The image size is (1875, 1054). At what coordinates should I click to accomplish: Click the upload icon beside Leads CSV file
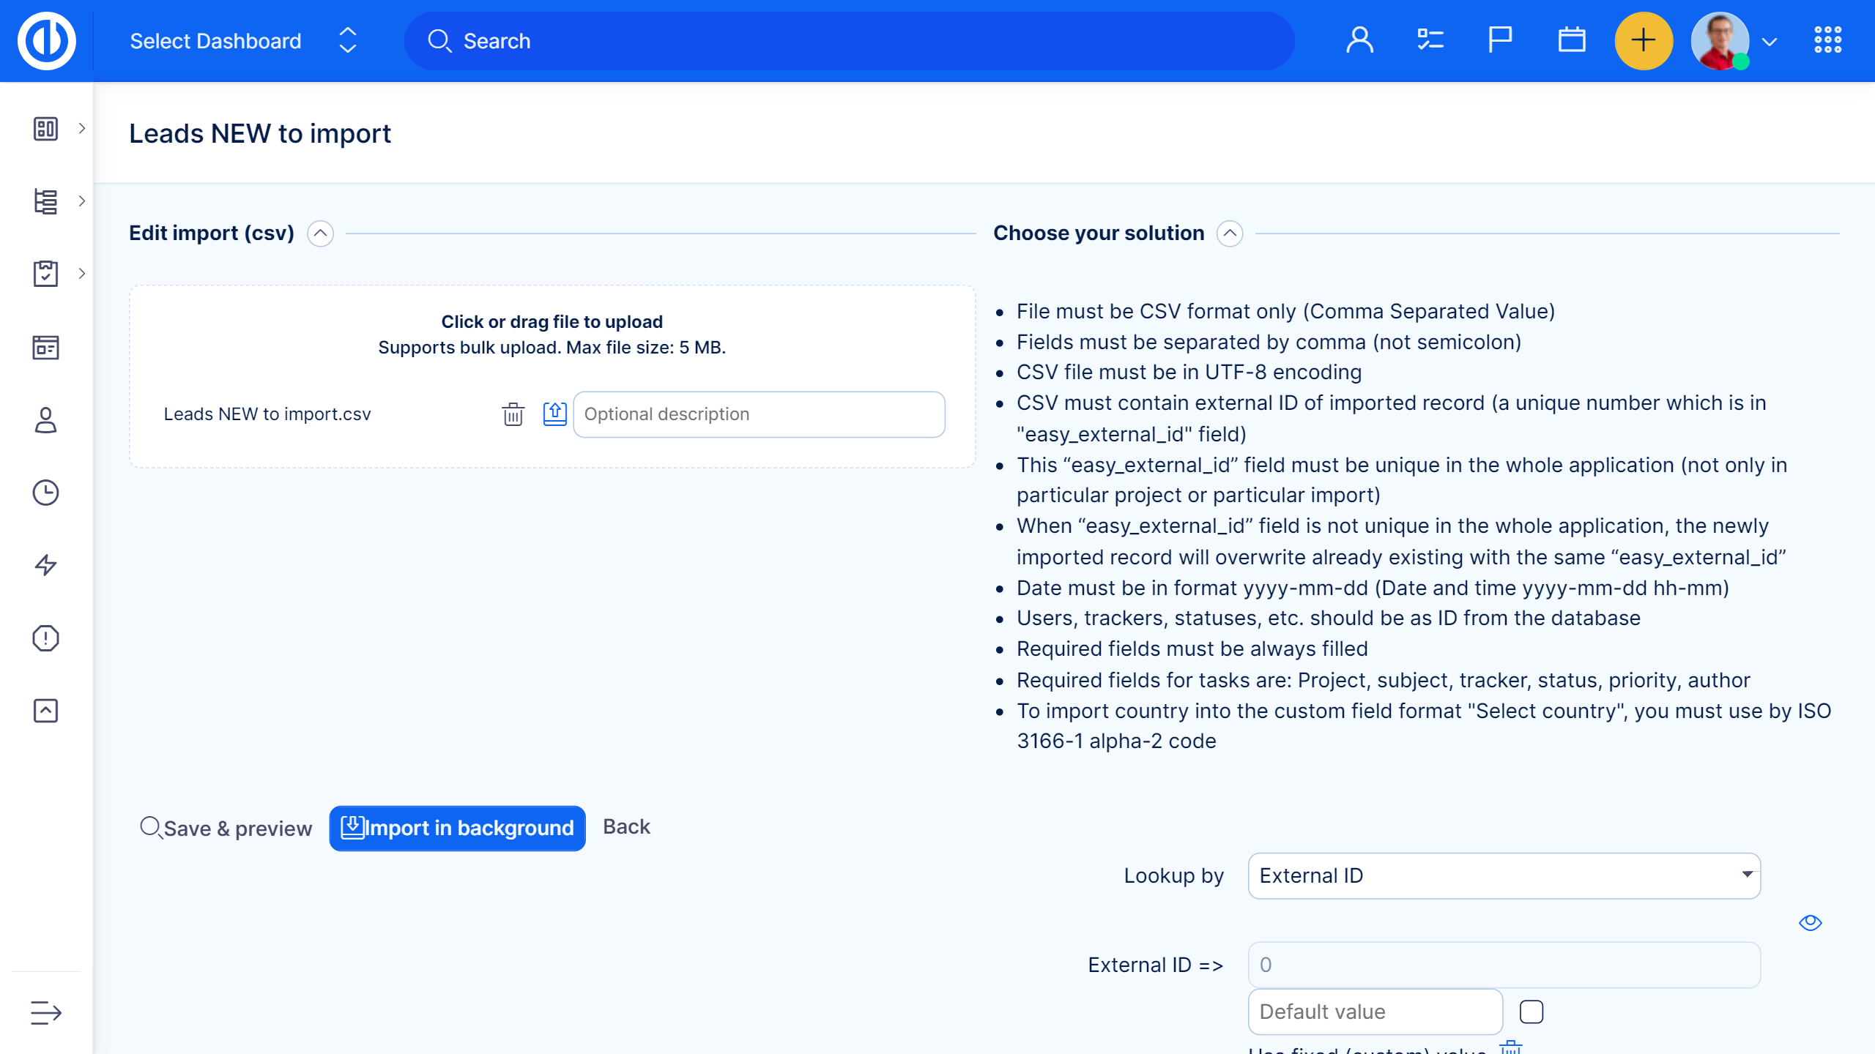[x=554, y=414]
